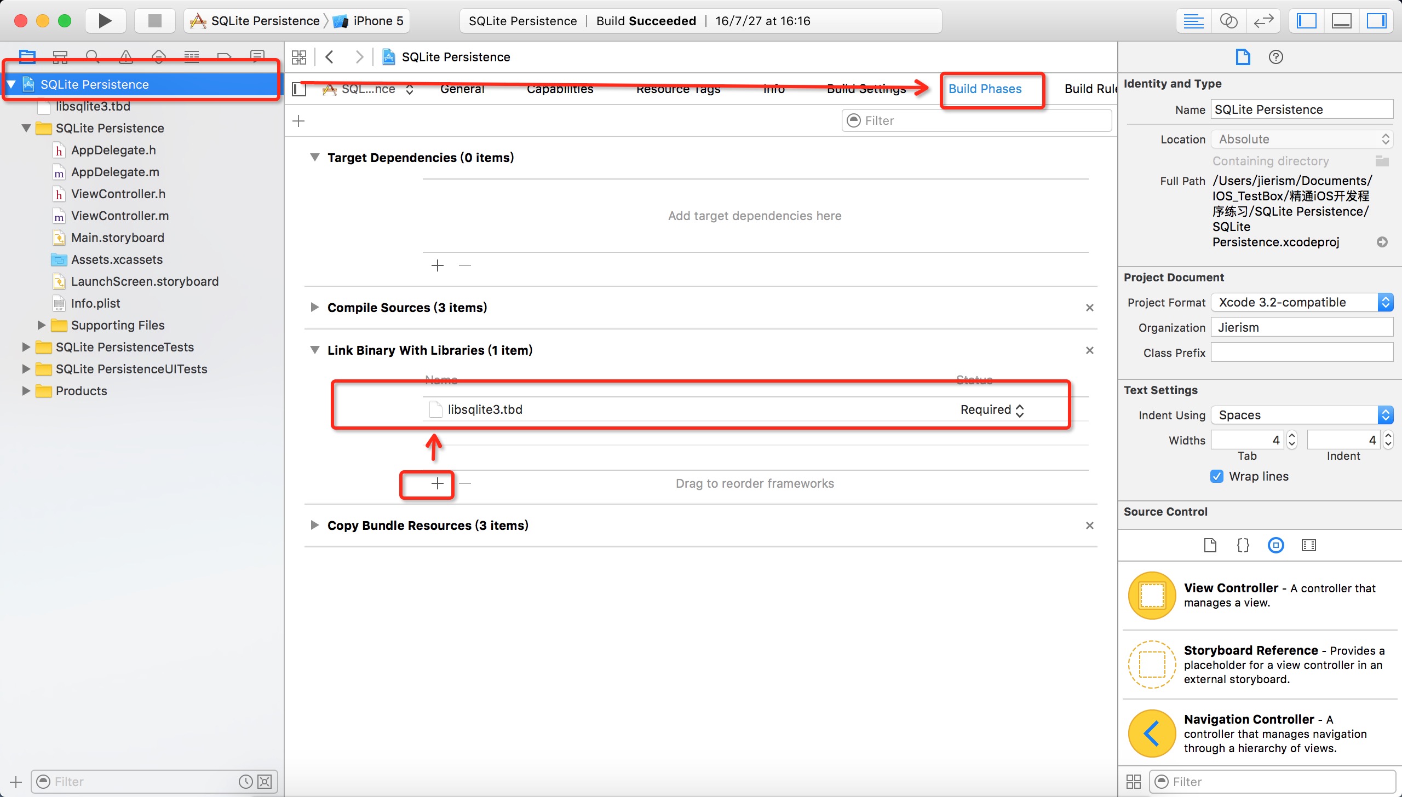
Task: Show the File inspector
Action: [1243, 57]
